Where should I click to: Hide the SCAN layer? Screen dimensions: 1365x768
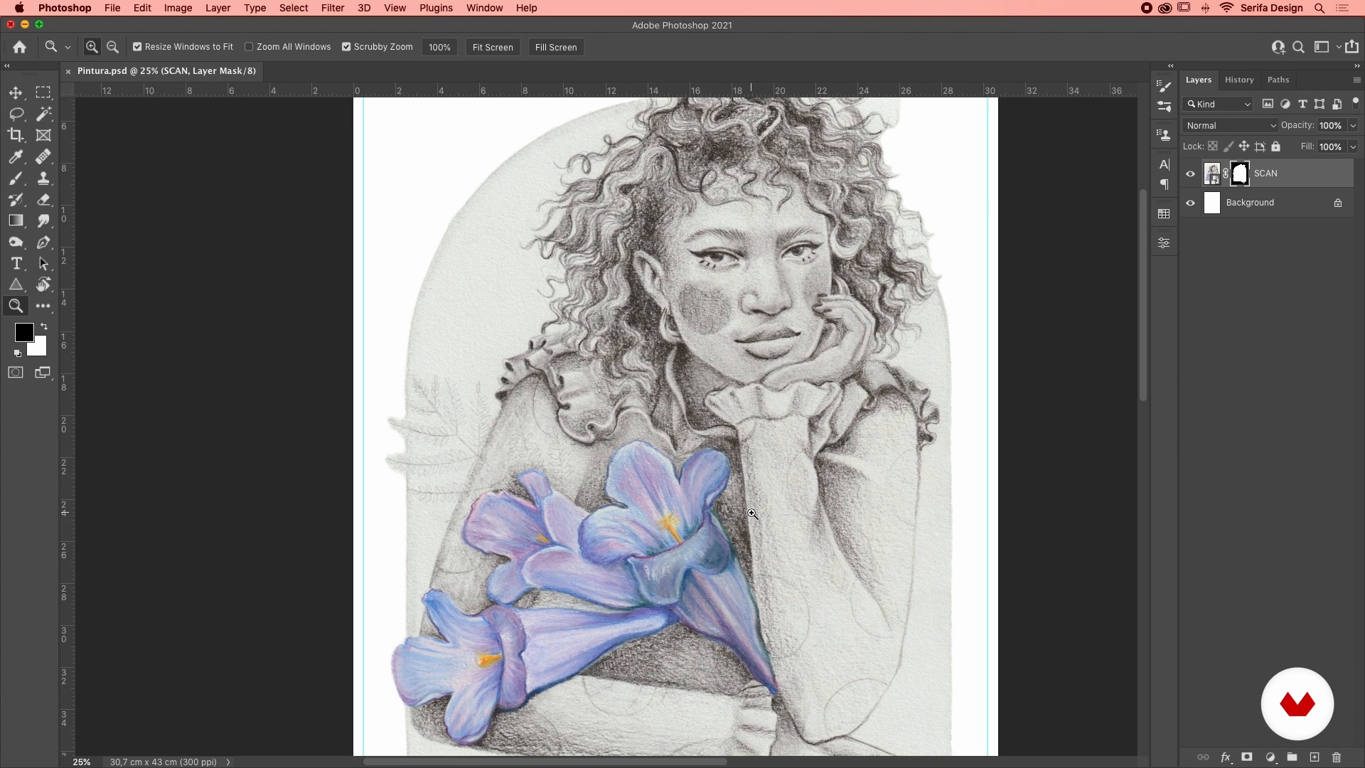point(1191,174)
